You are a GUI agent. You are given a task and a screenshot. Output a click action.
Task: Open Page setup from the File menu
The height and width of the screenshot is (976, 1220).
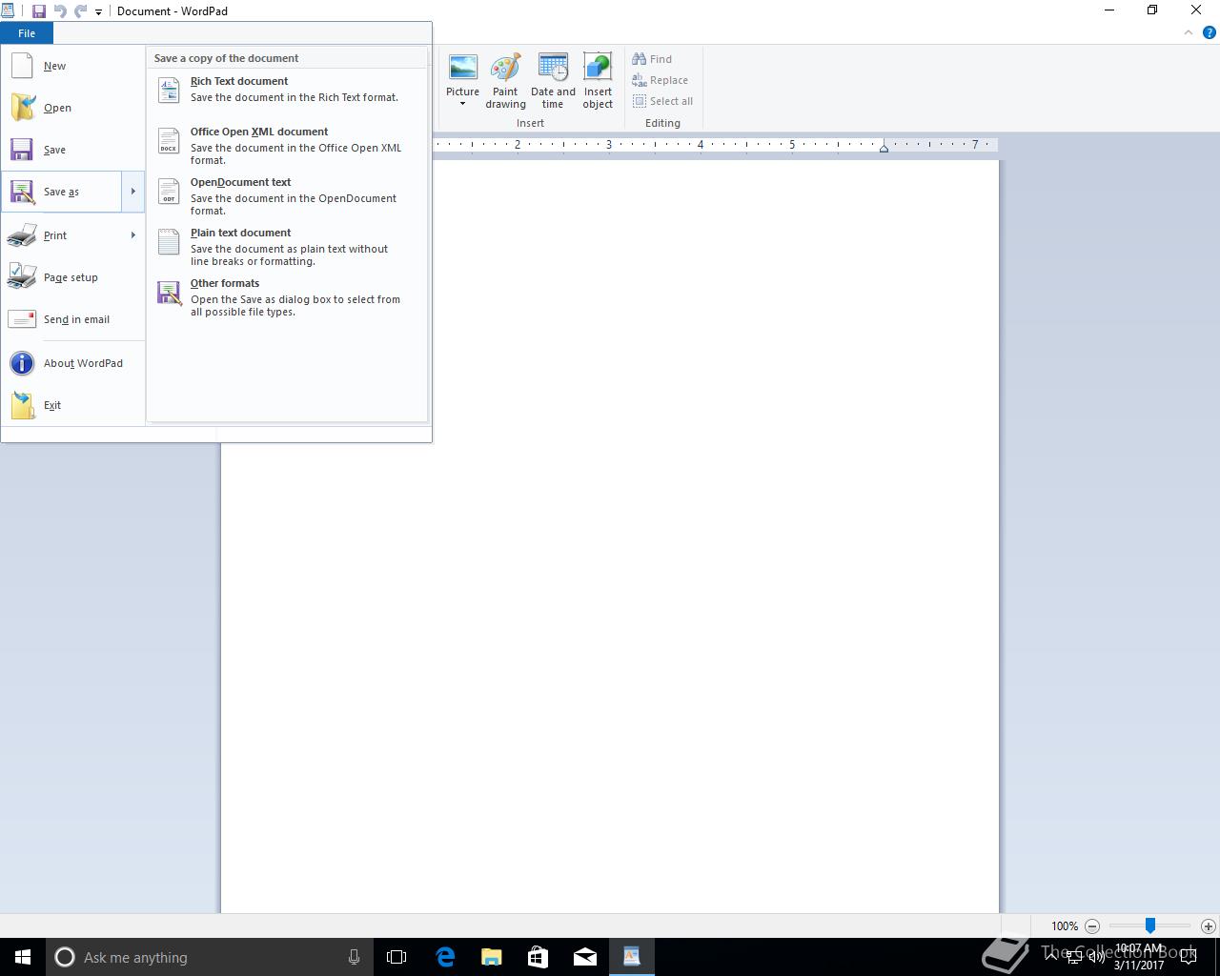(72, 277)
